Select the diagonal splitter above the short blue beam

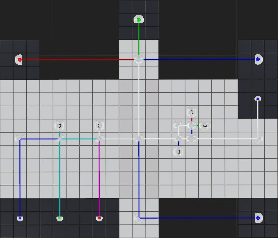[179, 139]
